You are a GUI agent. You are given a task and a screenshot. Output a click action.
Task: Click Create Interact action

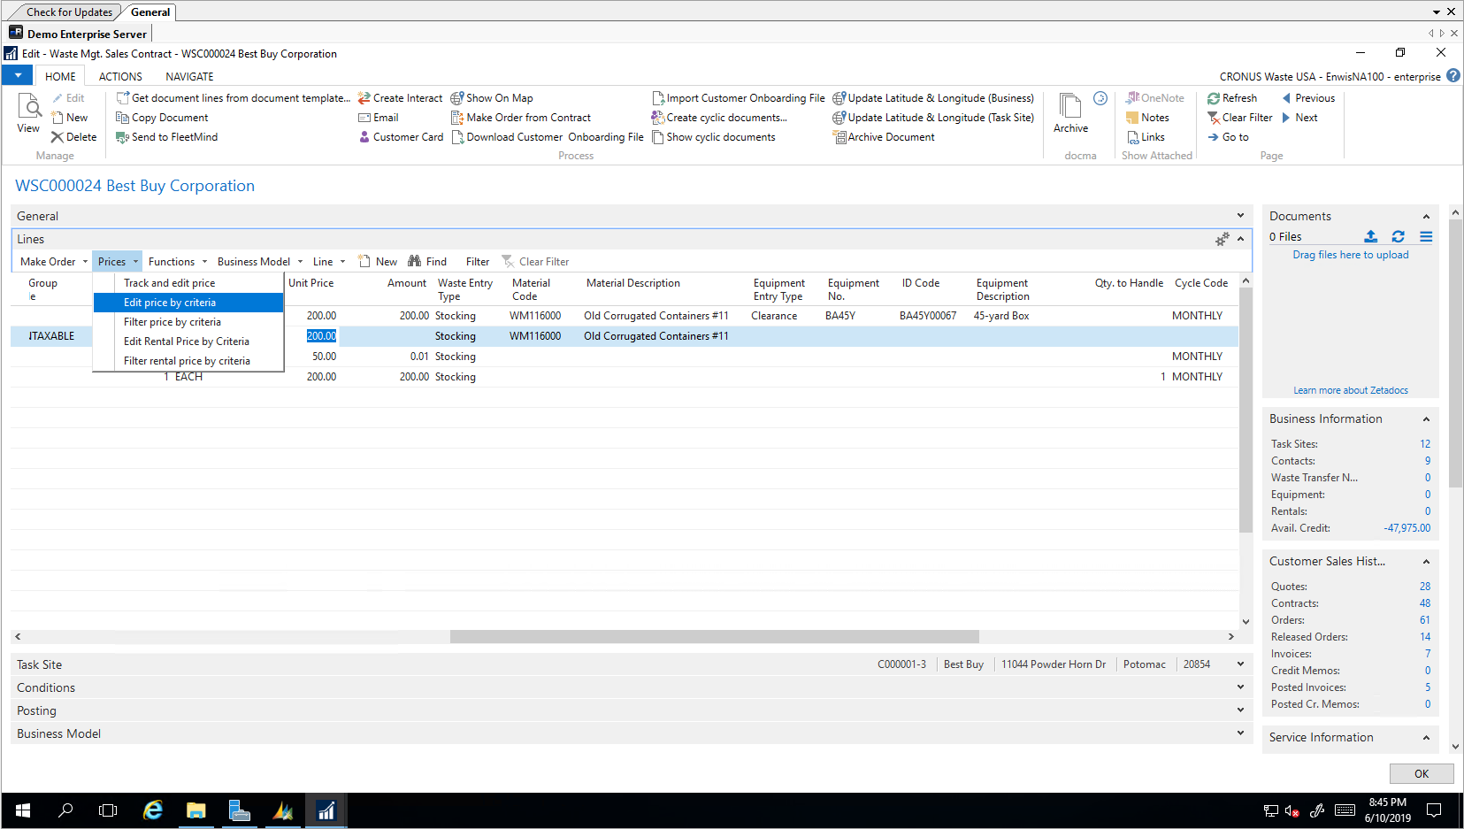pyautogui.click(x=400, y=98)
